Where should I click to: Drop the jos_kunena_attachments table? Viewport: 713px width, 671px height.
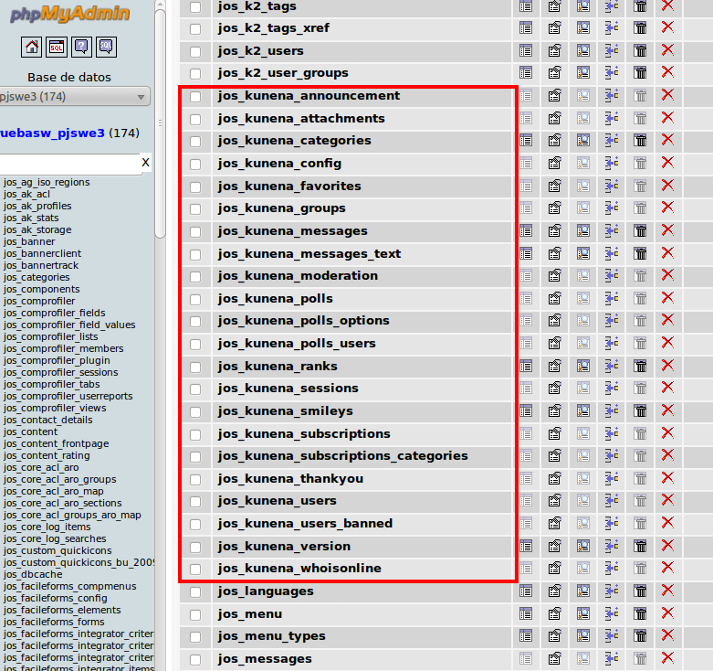tap(667, 118)
